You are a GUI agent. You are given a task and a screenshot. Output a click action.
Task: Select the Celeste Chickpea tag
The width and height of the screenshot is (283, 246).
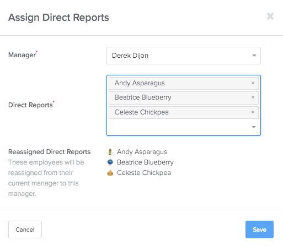click(x=184, y=112)
